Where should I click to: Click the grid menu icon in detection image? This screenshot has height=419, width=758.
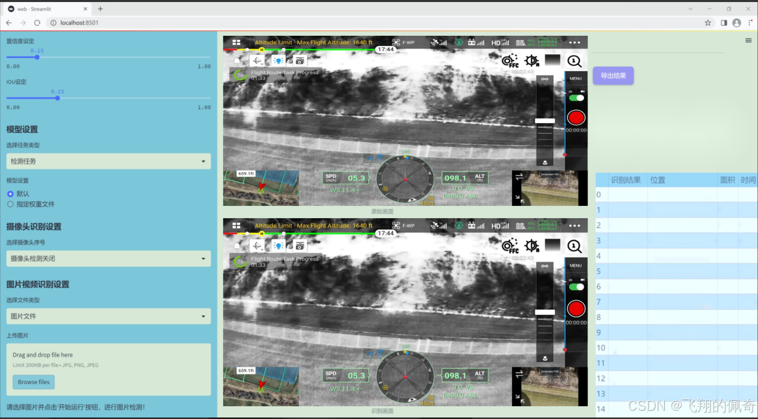point(236,225)
